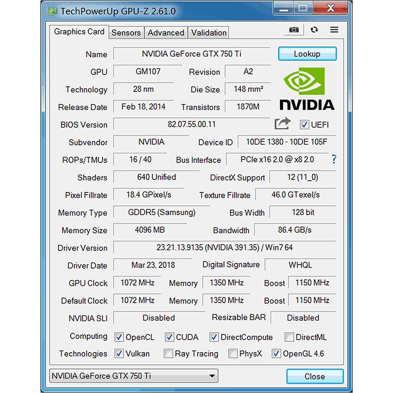The width and height of the screenshot is (393, 393).
Task: Click the ROPs/TMUs value 16 / 40
Action: [x=140, y=159]
